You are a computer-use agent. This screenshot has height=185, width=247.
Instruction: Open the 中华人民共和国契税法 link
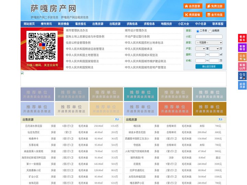(x=80, y=67)
